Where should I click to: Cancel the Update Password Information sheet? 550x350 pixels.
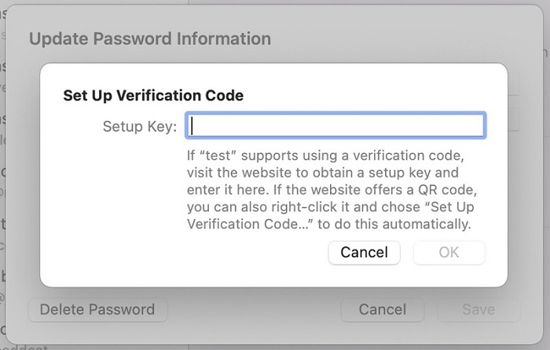(382, 309)
